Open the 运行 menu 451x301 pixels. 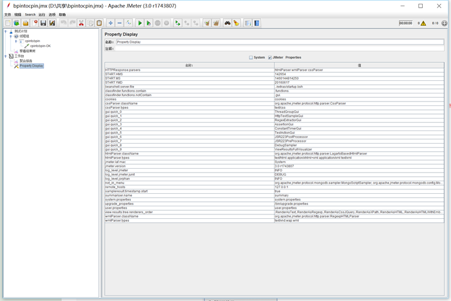(x=42, y=14)
